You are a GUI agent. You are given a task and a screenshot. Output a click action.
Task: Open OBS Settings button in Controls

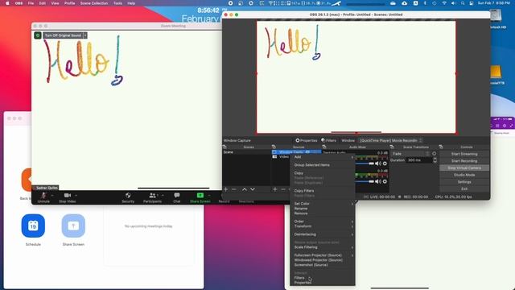[x=464, y=182]
